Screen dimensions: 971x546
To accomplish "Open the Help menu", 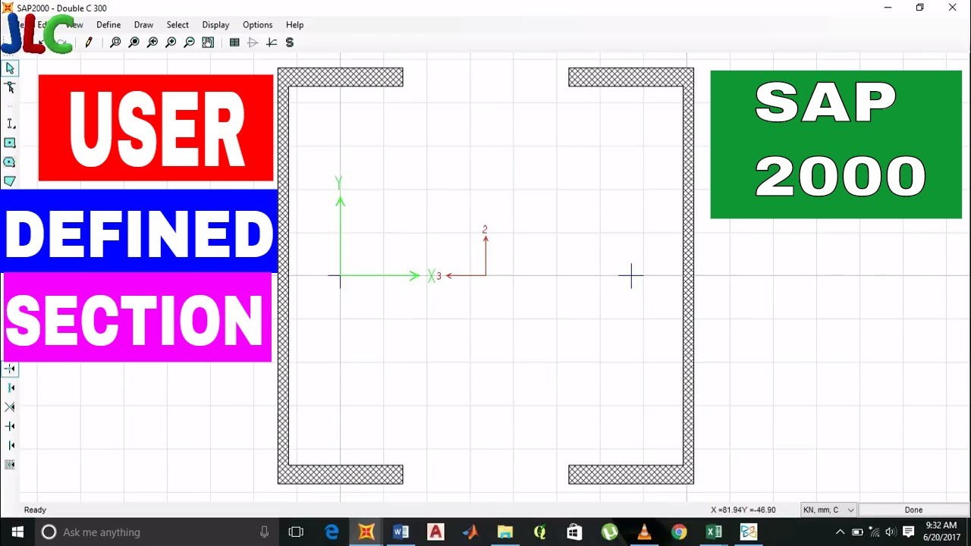I will click(x=294, y=25).
